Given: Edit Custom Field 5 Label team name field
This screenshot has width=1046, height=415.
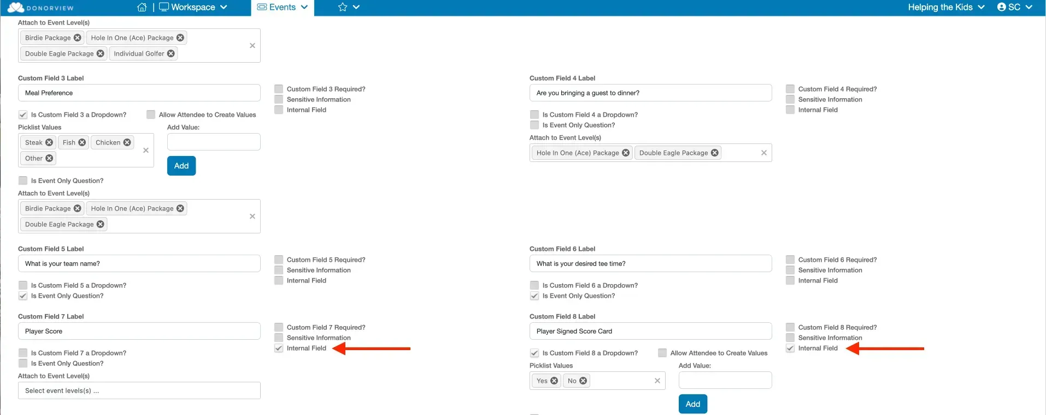Looking at the screenshot, I should click(139, 263).
